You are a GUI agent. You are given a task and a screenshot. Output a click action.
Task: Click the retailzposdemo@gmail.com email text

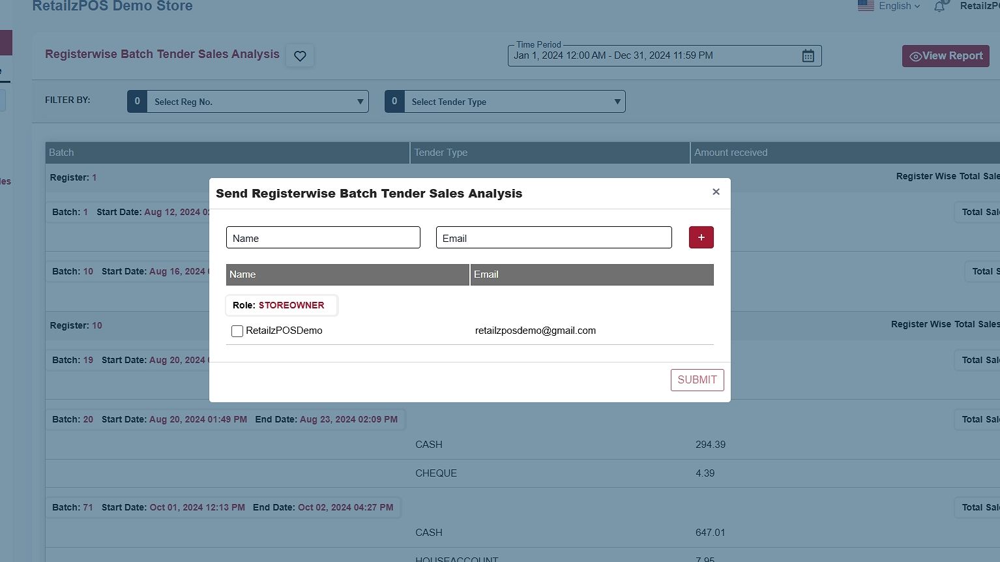[535, 331]
